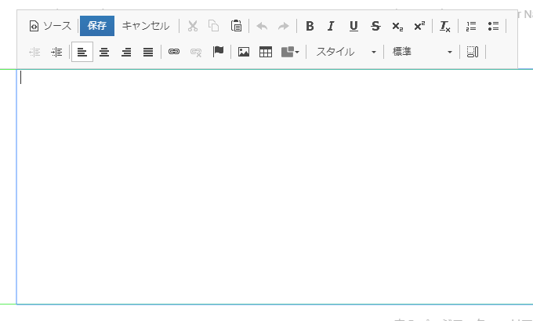This screenshot has height=321, width=533.
Task: Increase the paragraph indent
Action: click(x=56, y=52)
